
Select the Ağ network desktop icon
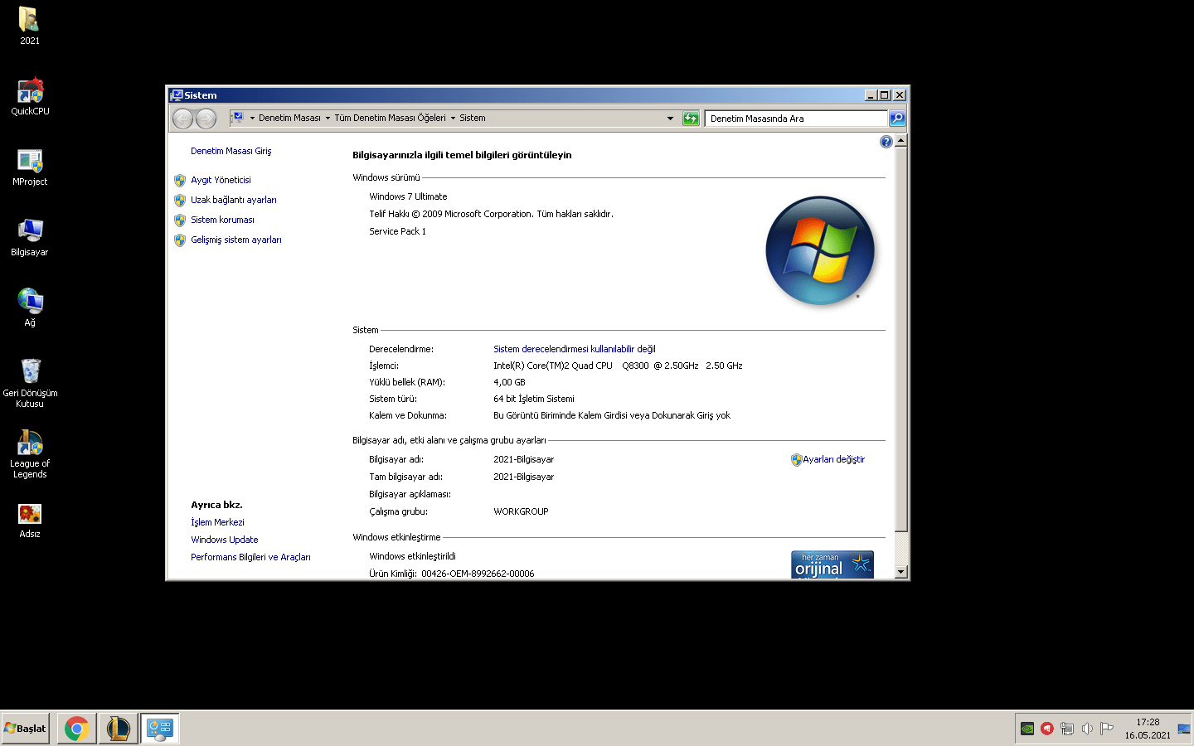pyautogui.click(x=30, y=308)
